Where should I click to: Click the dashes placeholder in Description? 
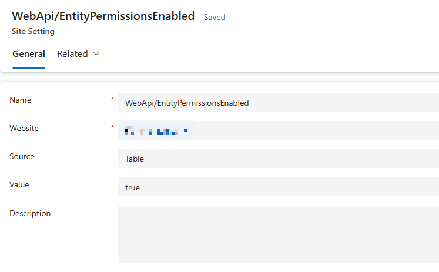[130, 217]
